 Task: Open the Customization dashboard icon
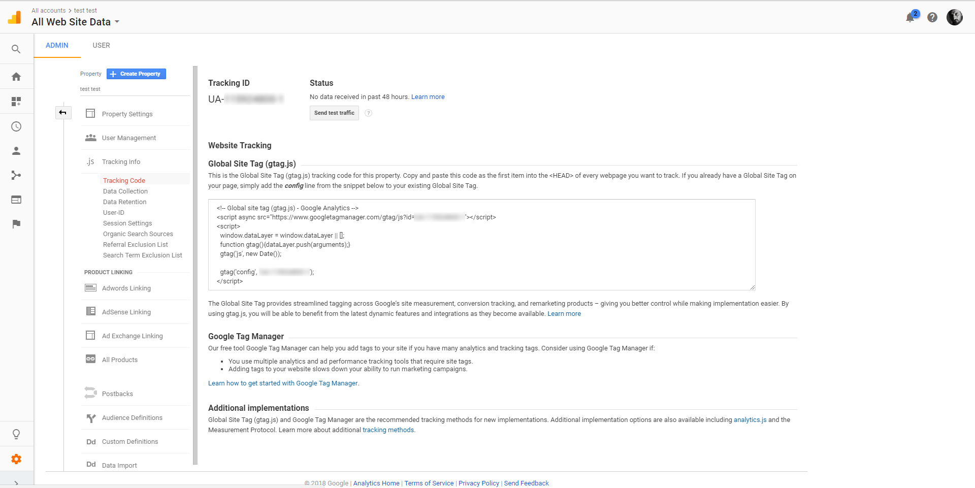[x=16, y=102]
